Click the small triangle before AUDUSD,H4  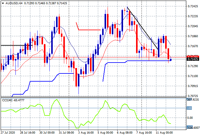coord(3,3)
